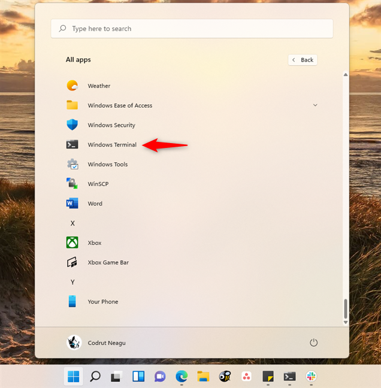Open the Your Phone icon

(x=72, y=301)
